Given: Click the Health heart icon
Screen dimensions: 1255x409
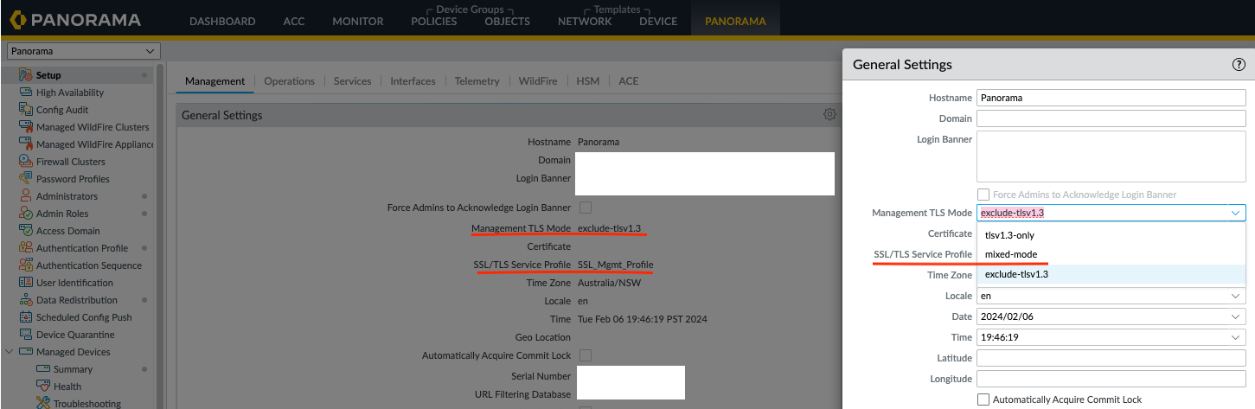Looking at the screenshot, I should tap(43, 387).
